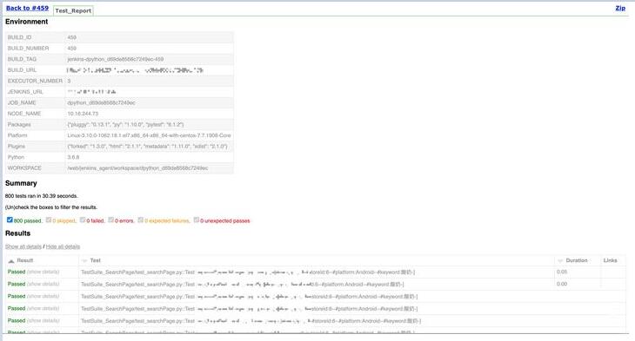
Task: Toggle the 0 expected failures checkbox
Action: coord(141,220)
